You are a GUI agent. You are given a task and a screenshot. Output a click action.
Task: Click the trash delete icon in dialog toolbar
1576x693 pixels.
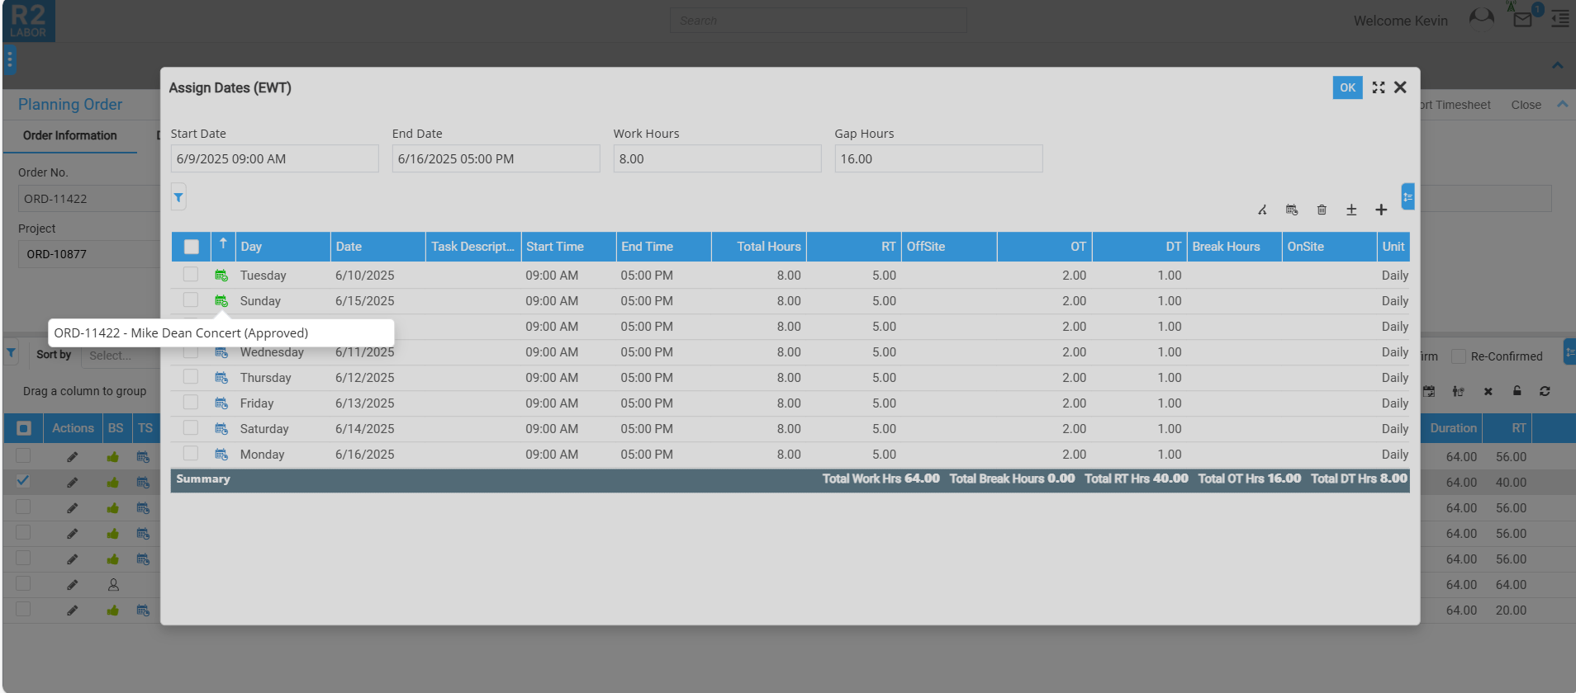[x=1322, y=210]
